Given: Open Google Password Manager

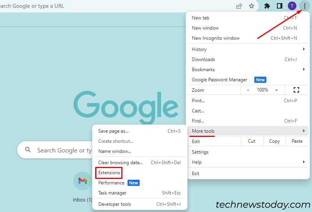Looking at the screenshot, I should click(x=248, y=80).
